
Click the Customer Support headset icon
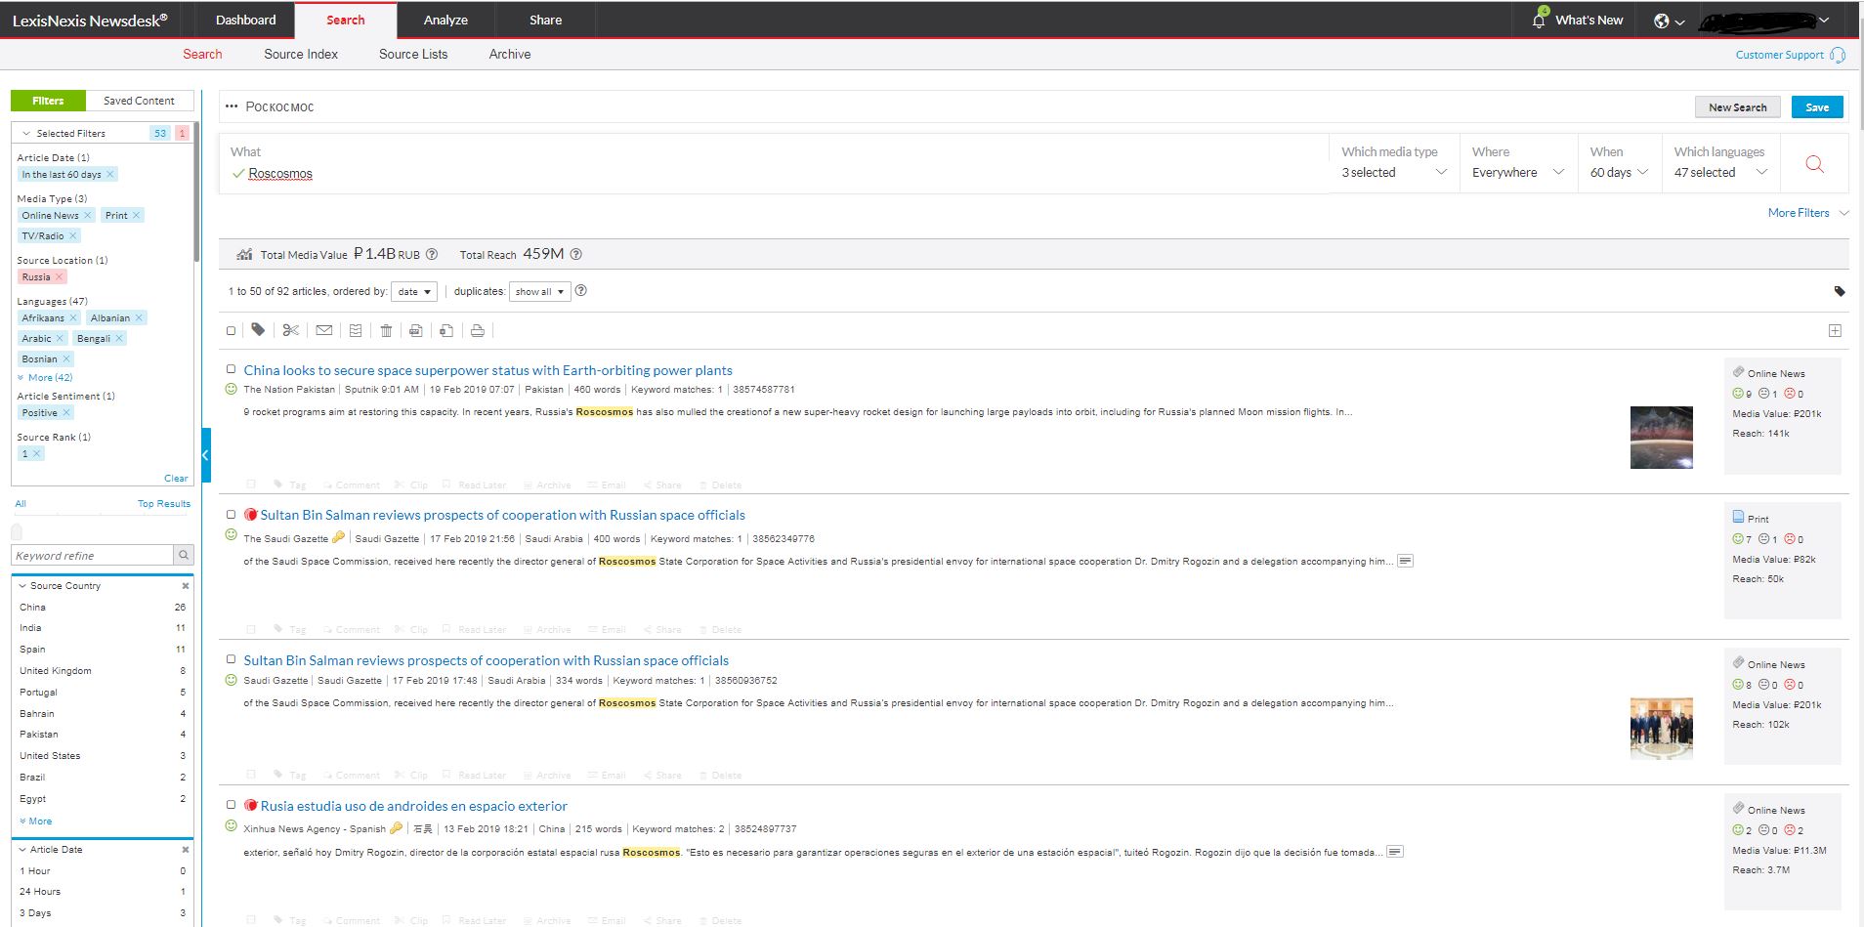click(1838, 55)
